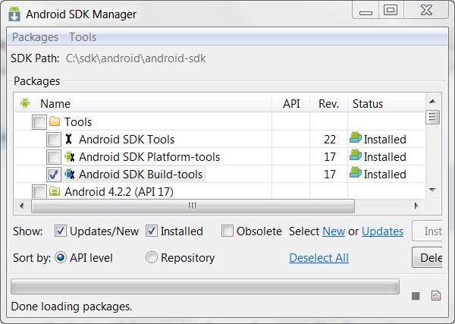Viewport: 455px width, 324px height.
Task: Check the Android 4.2.2 (API 17) checkbox
Action: coord(39,192)
